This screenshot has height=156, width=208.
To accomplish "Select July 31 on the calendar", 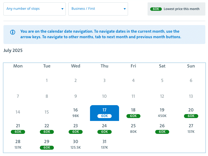I will point(105,144).
